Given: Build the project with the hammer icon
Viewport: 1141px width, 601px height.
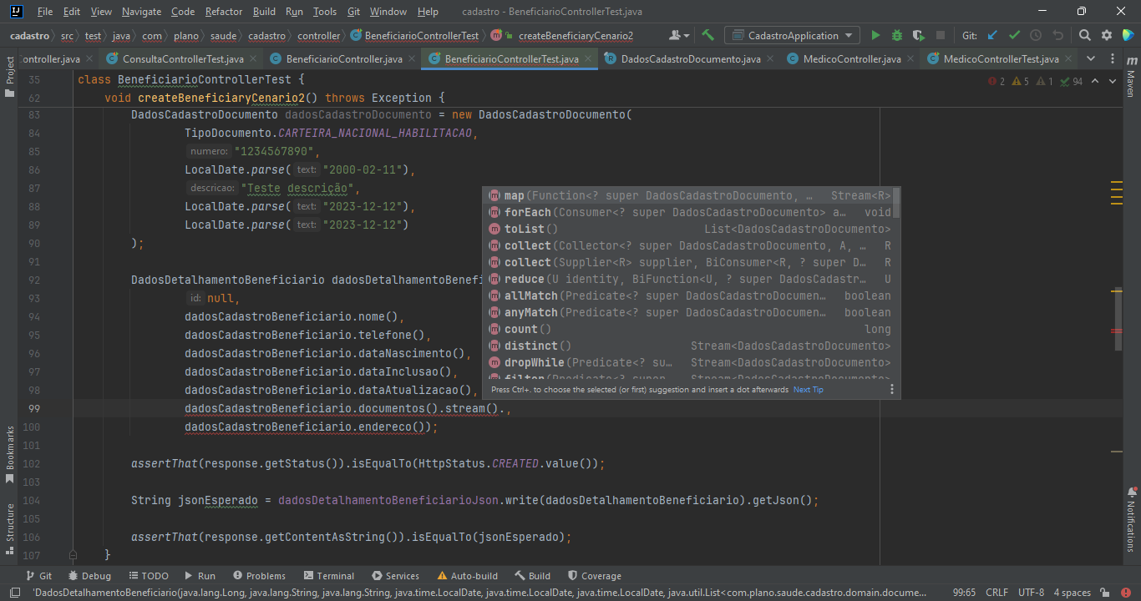Looking at the screenshot, I should click(x=707, y=36).
